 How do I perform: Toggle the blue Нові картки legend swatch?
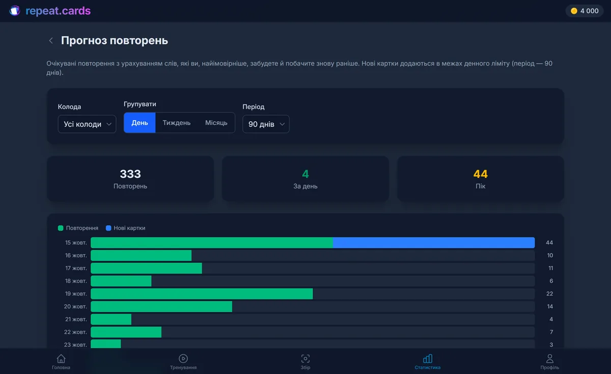click(x=108, y=228)
